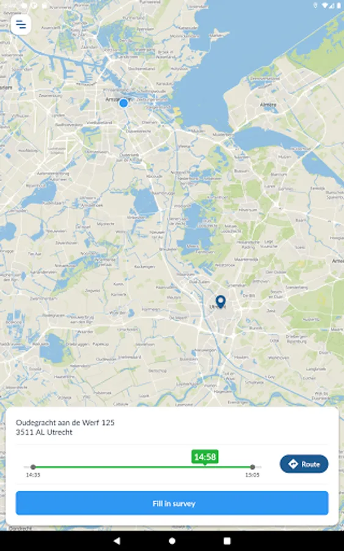Tap the 3511 AL Utrecht postcode line
This screenshot has width=344, height=551.
(44, 432)
